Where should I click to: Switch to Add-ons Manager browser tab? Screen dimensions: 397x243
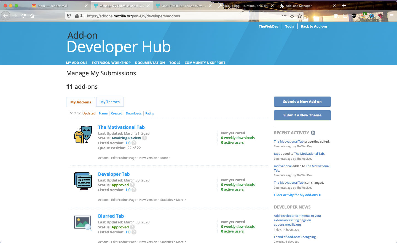click(307, 6)
